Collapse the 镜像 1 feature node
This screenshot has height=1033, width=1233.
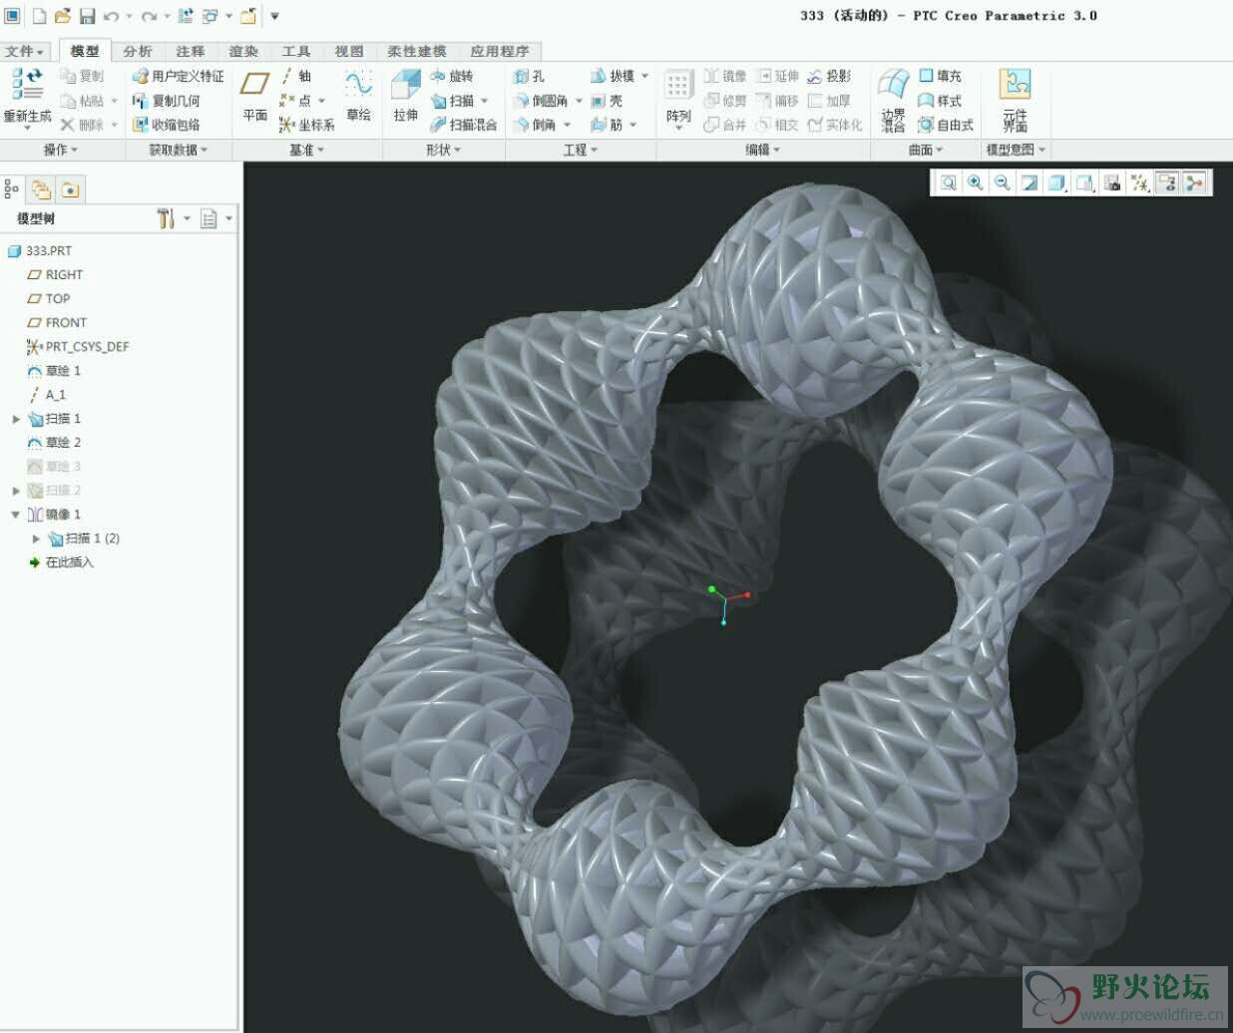16,515
